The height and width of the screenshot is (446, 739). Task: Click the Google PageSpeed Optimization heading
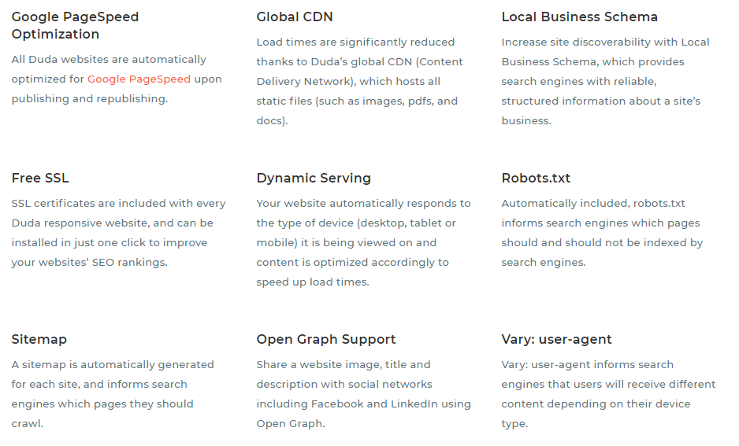(76, 25)
